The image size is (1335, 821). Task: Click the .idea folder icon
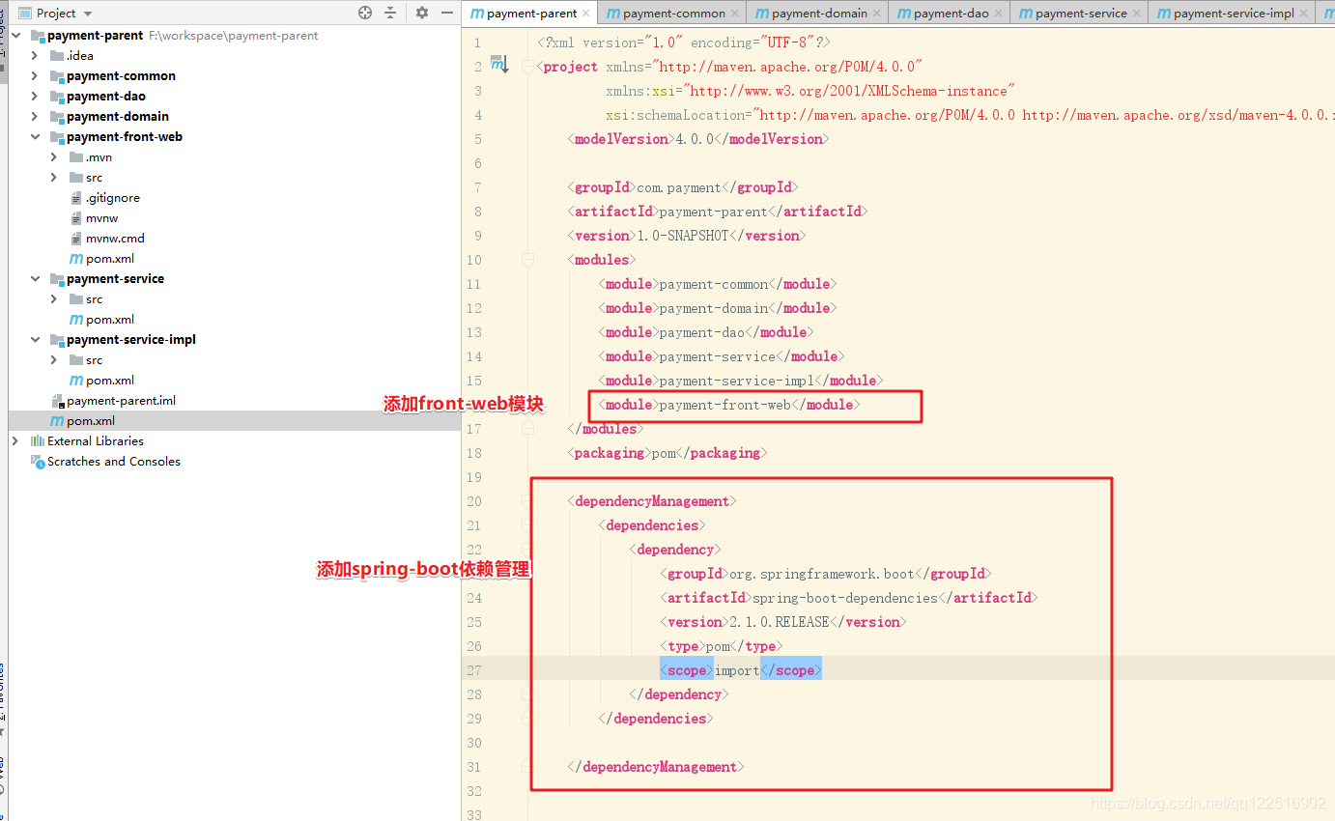click(x=57, y=56)
